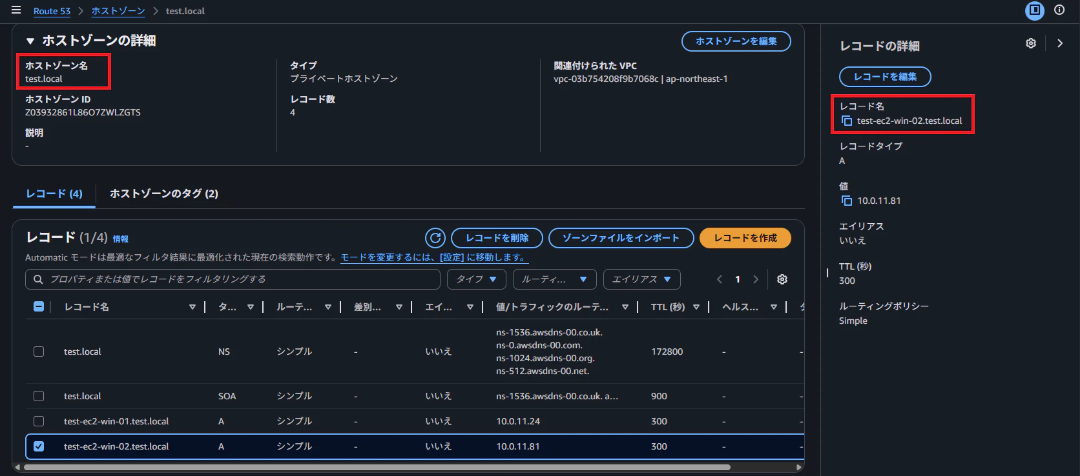The width and height of the screenshot is (1080, 476).
Task: Sort by TTL (秒) column arrow
Action: 696,307
